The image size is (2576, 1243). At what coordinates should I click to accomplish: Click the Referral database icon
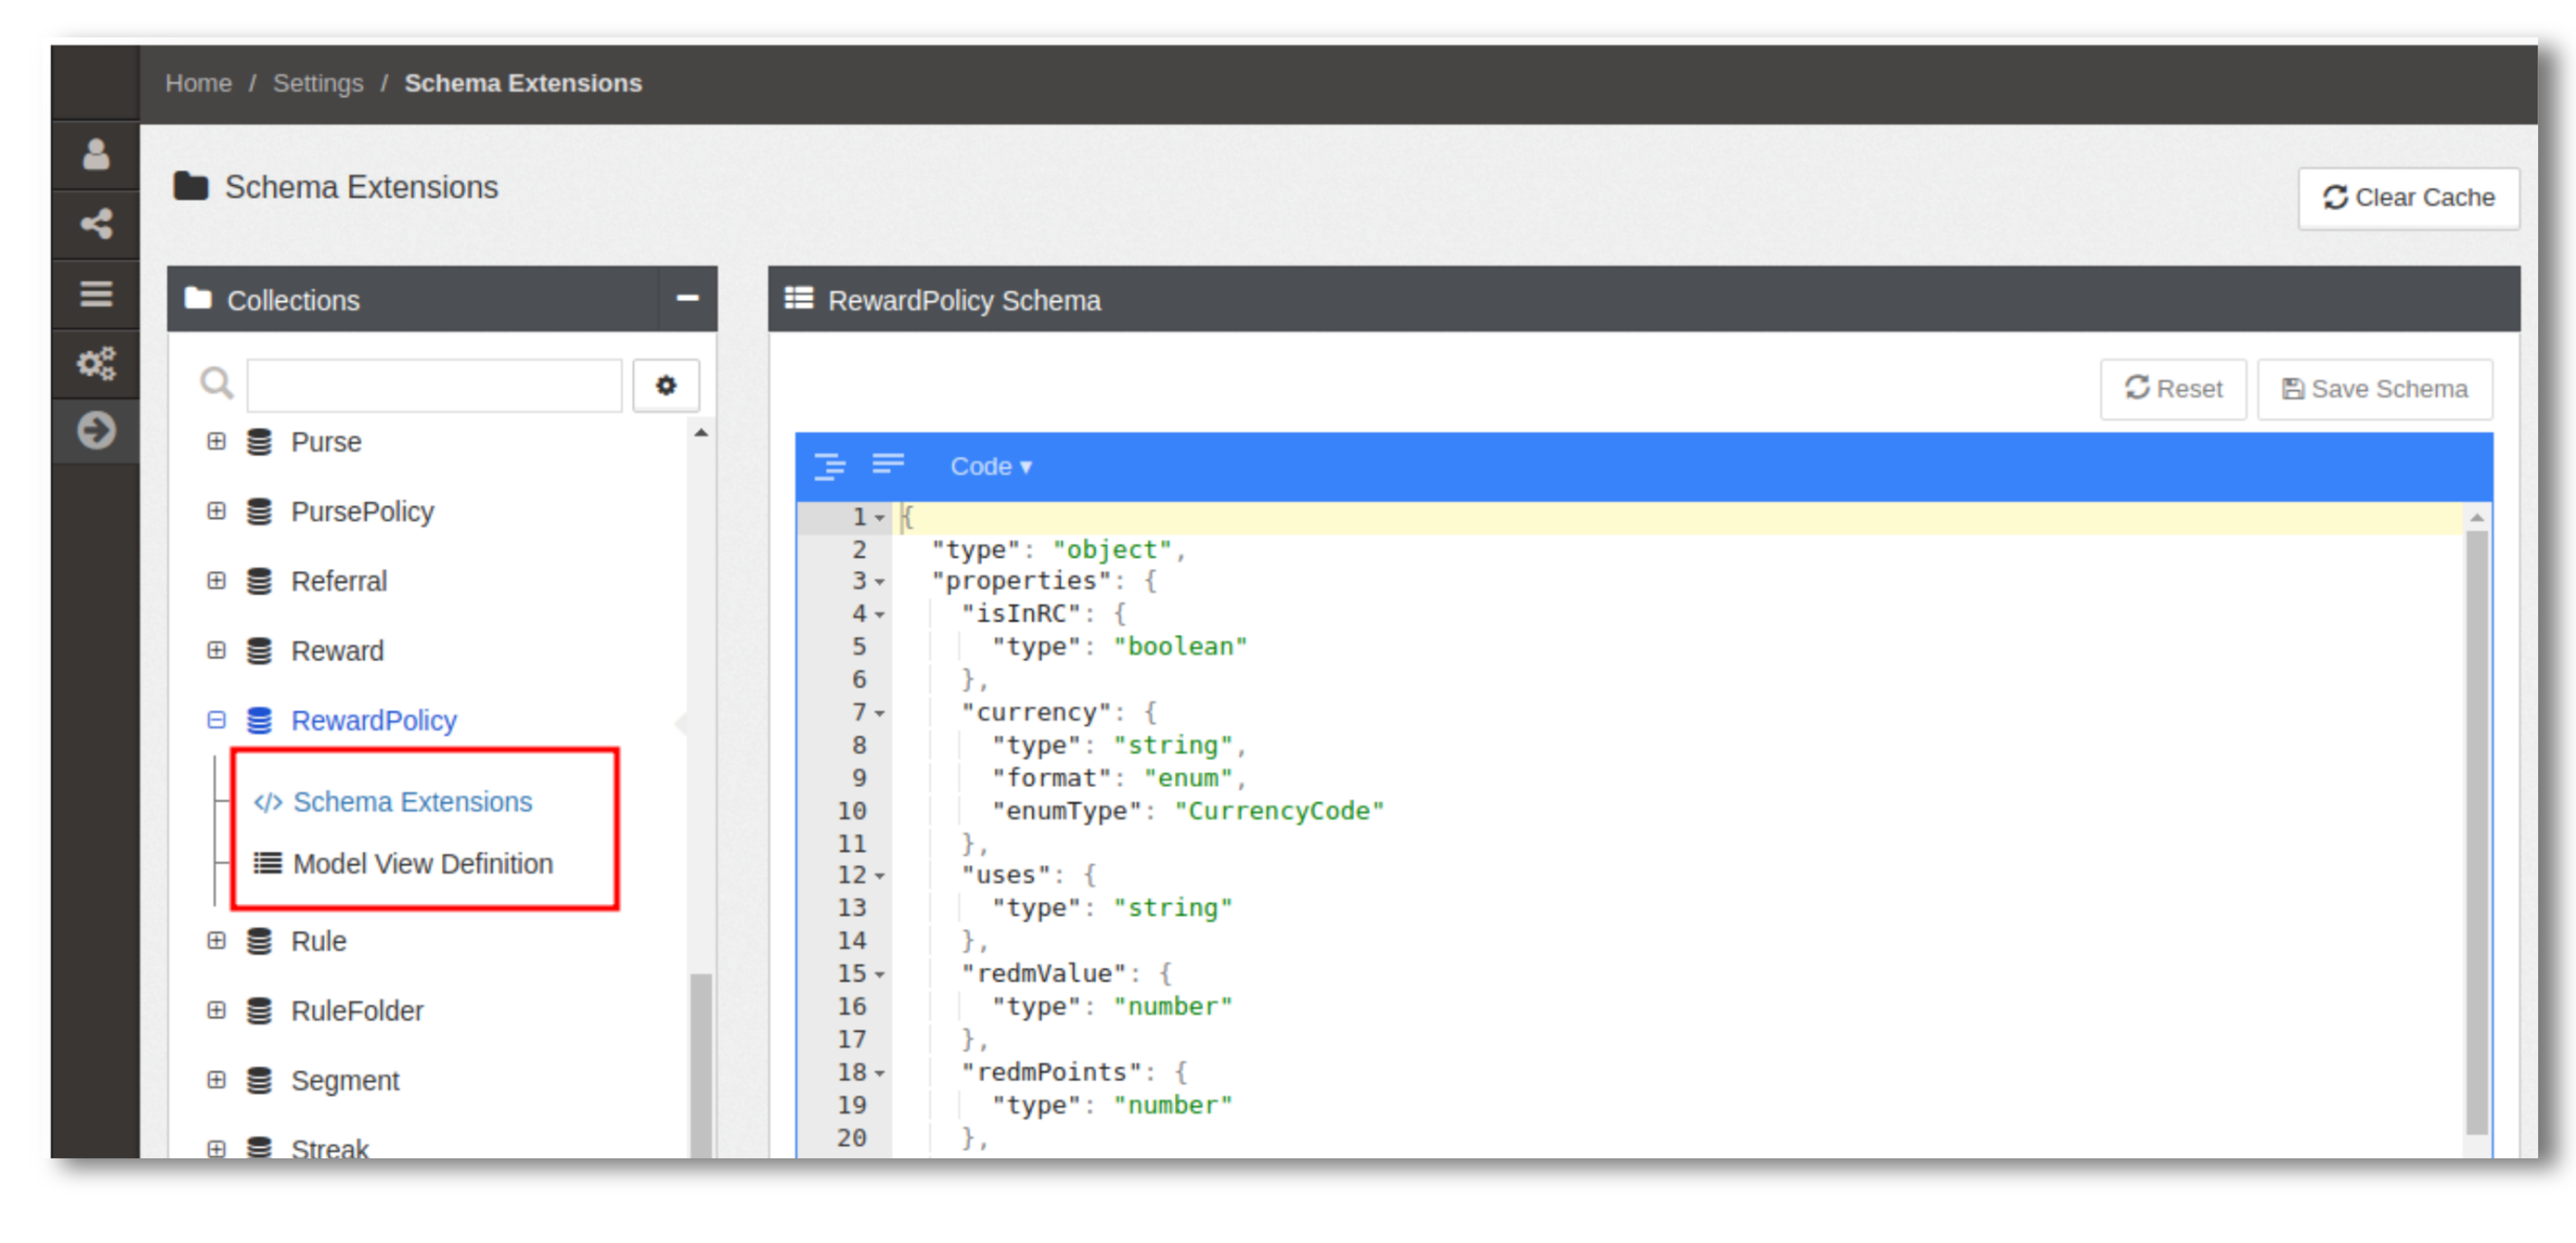coord(259,582)
